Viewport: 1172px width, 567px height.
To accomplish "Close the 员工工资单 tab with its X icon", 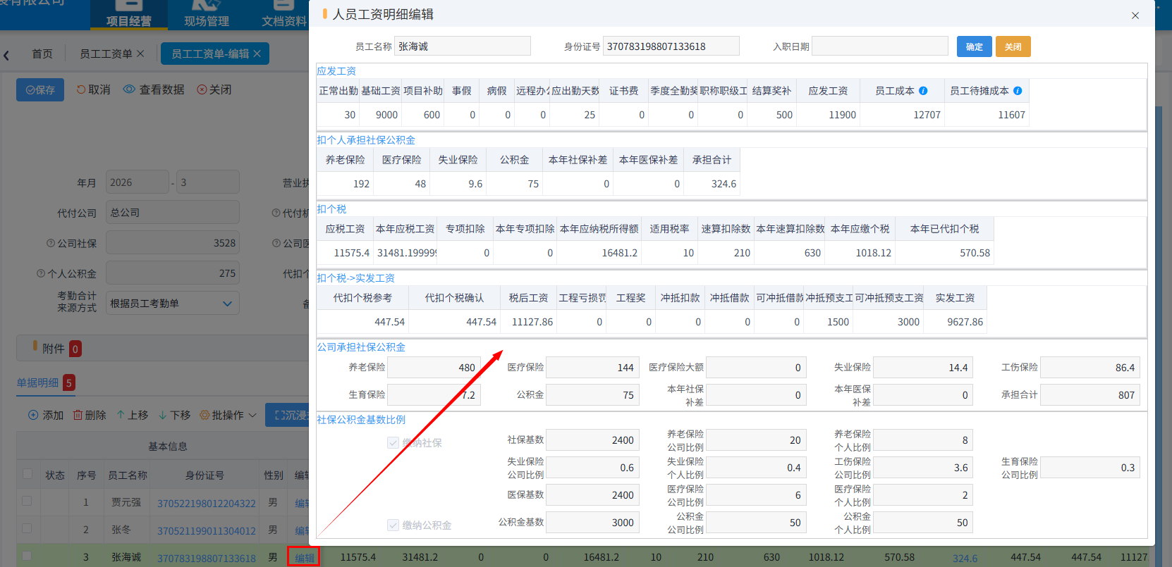I will (x=140, y=54).
